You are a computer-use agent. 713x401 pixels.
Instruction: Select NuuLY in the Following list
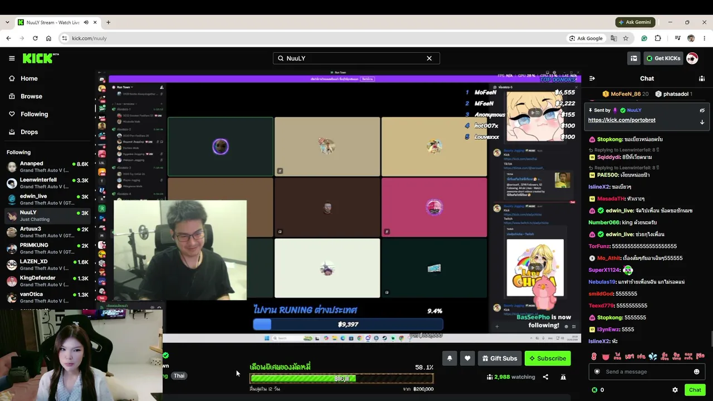[x=47, y=216]
